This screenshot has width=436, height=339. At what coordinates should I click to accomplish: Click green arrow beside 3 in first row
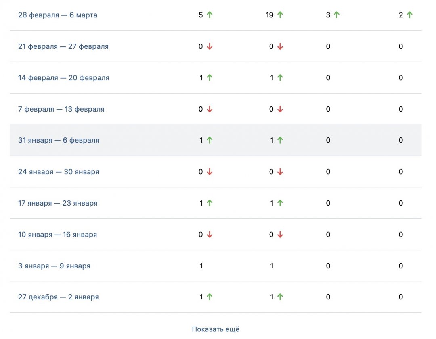tap(336, 15)
